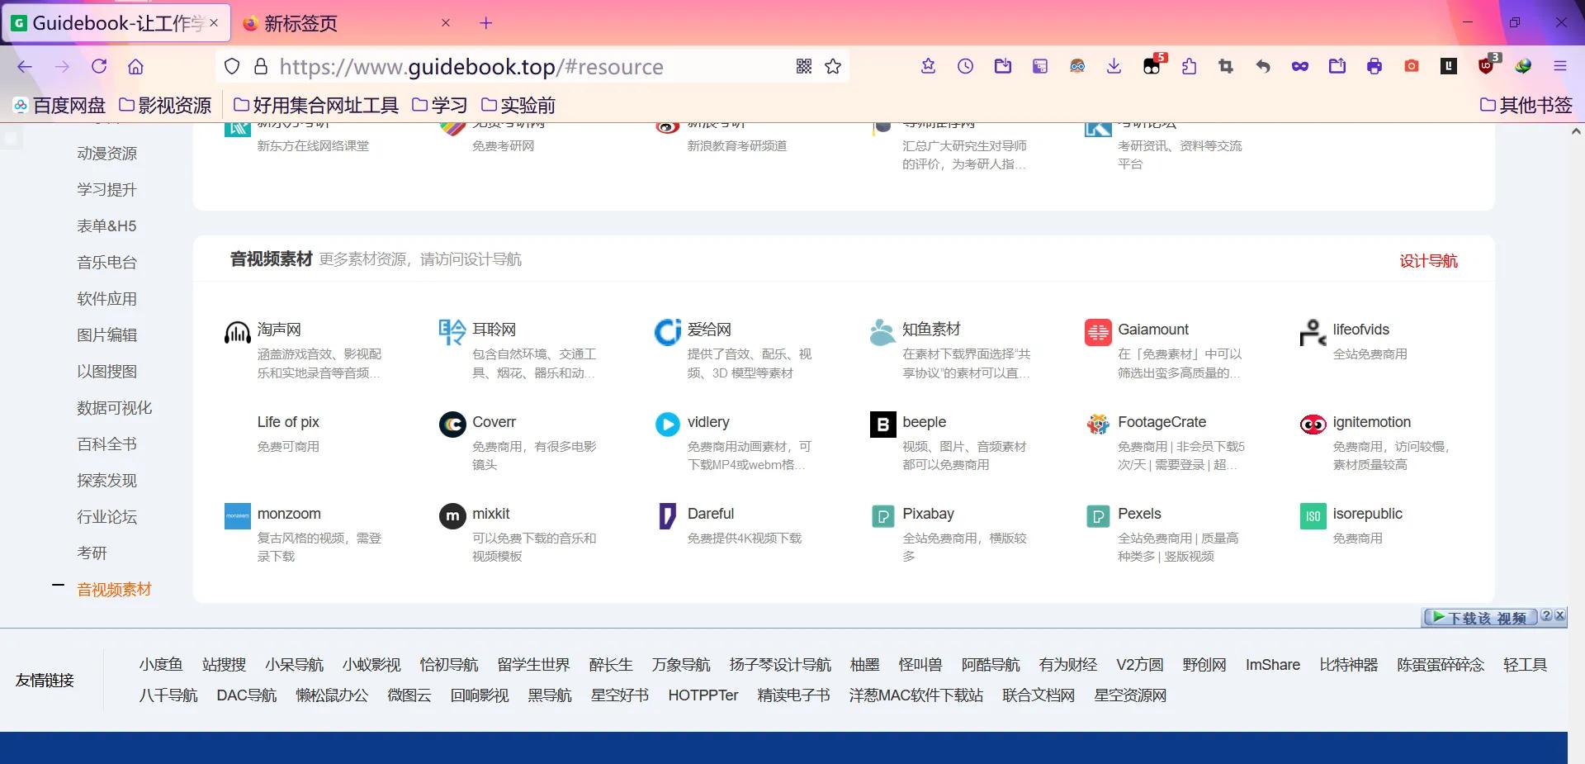Image resolution: width=1585 pixels, height=764 pixels.
Task: Open the Firefox application menu
Action: tap(1560, 66)
